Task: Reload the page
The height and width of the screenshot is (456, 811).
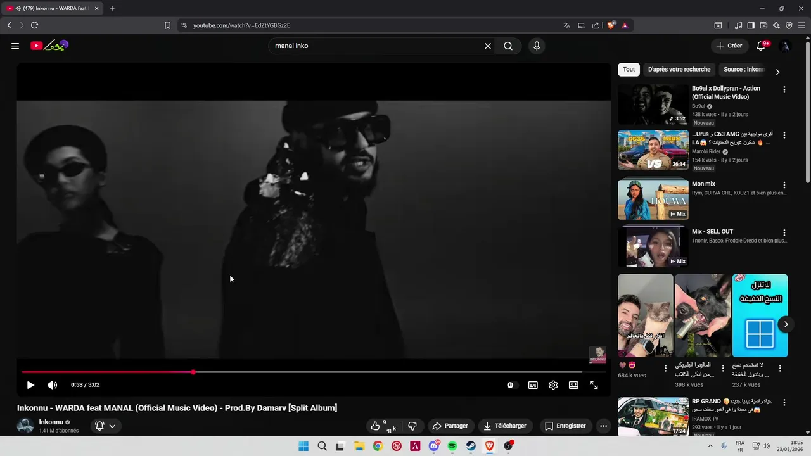Action: (x=34, y=25)
